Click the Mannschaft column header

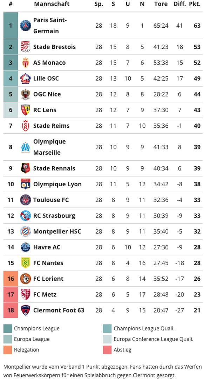52,4
